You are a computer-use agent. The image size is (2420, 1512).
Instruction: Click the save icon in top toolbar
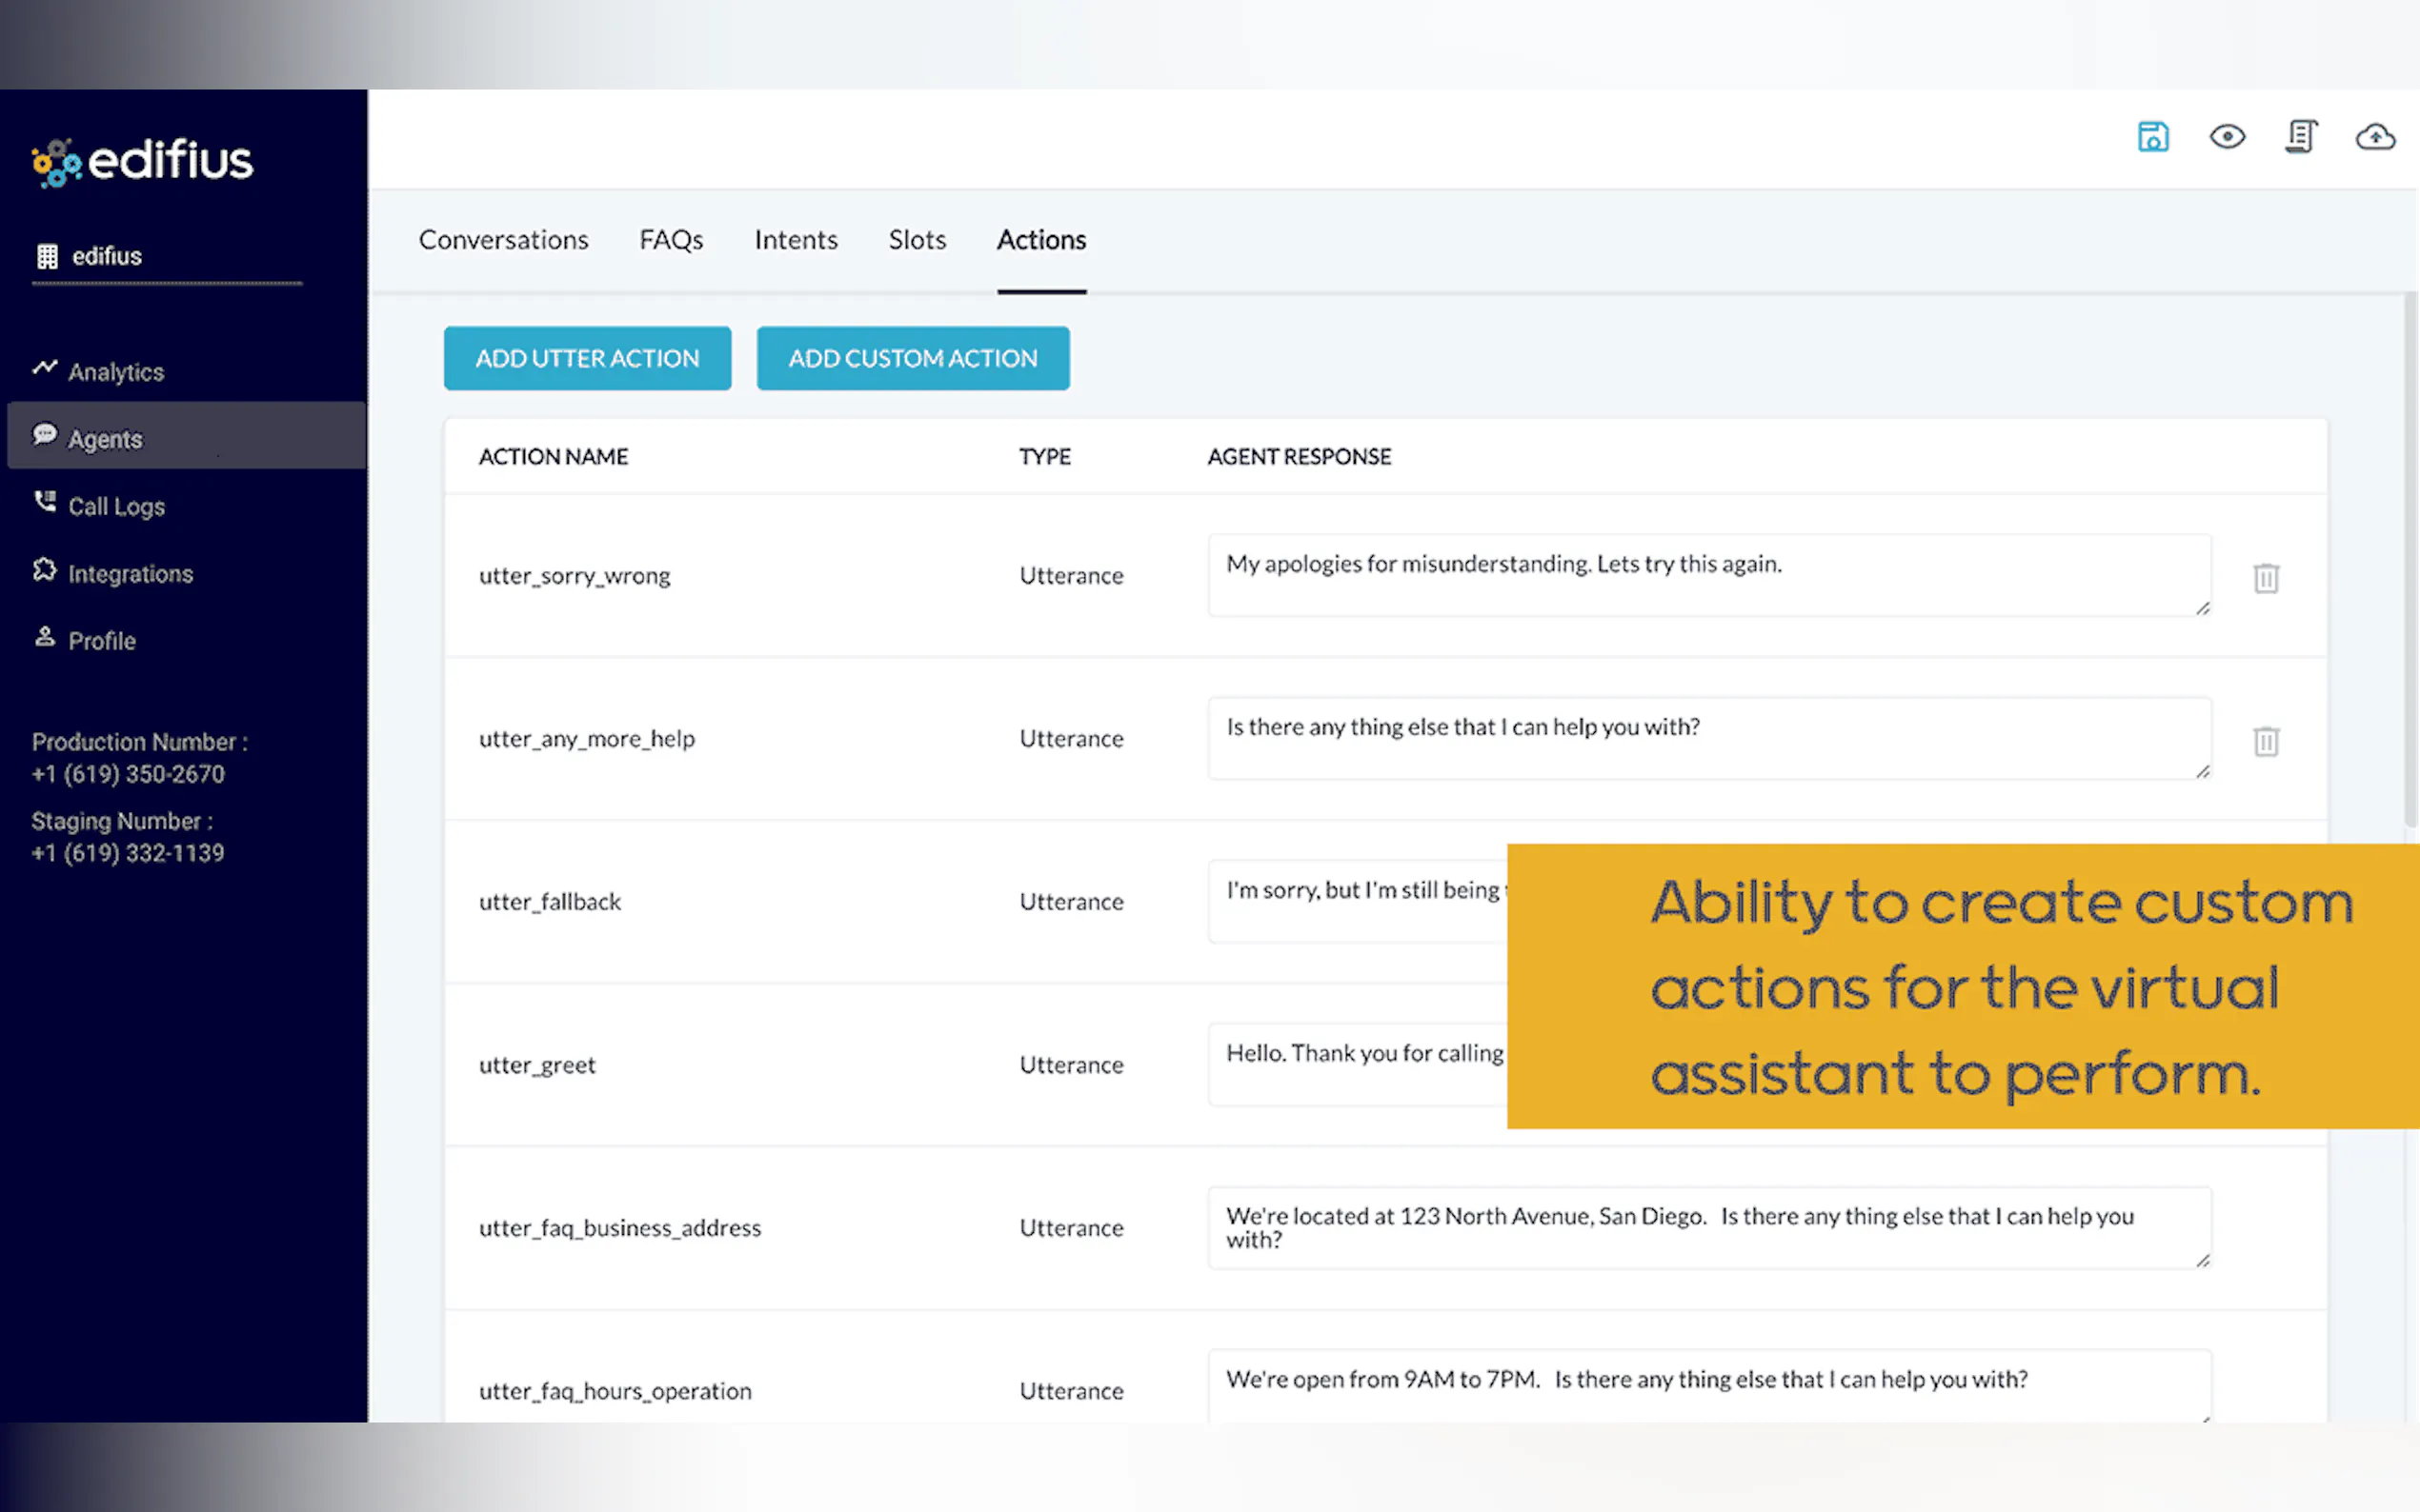pyautogui.click(x=2152, y=137)
